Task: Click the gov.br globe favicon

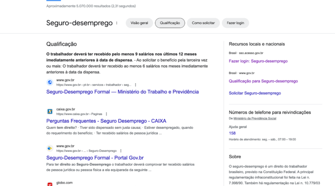Action: point(50,82)
